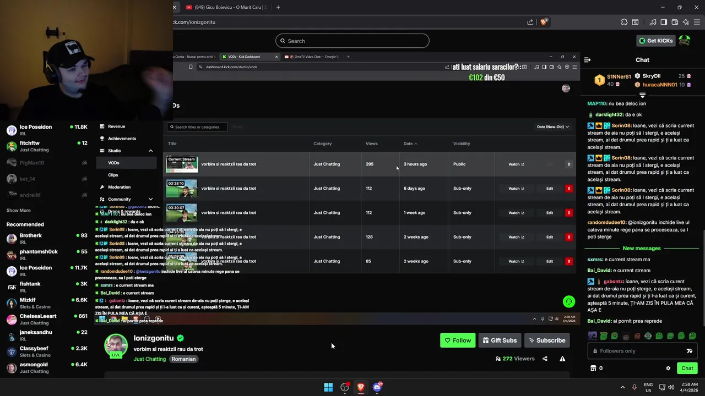Click the report warning triangle icon
705x396 pixels.
(x=562, y=359)
